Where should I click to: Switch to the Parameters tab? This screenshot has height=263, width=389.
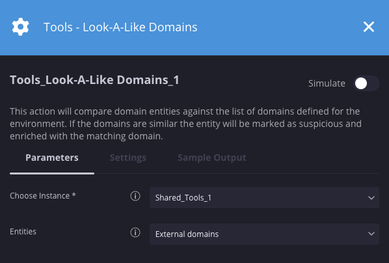click(x=52, y=158)
